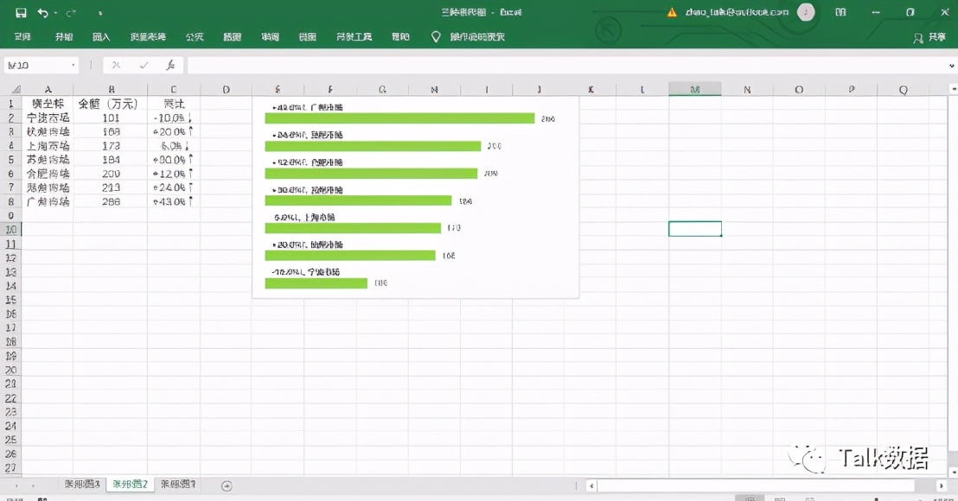Click the lightbulb Tell Me search icon
The width and height of the screenshot is (958, 501).
[x=436, y=37]
